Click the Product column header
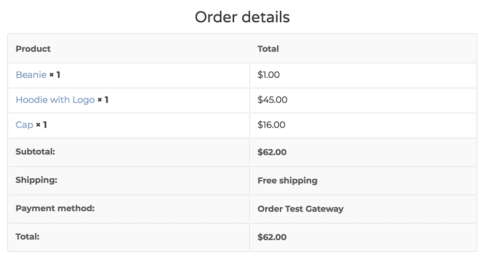The height and width of the screenshot is (259, 484). tap(33, 49)
